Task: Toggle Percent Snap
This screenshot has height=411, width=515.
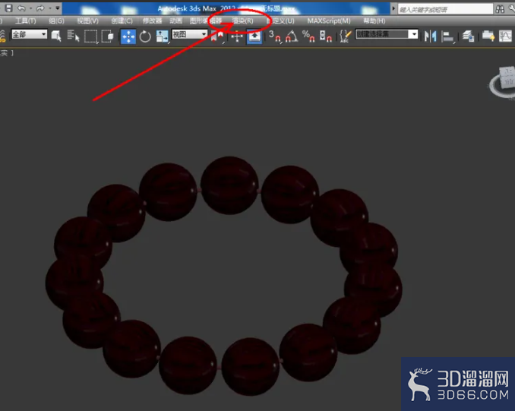Action: (x=308, y=36)
